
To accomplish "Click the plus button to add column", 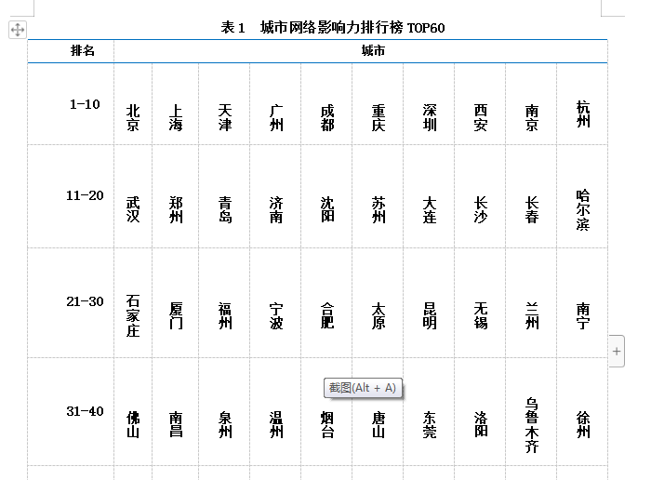I will tap(616, 351).
